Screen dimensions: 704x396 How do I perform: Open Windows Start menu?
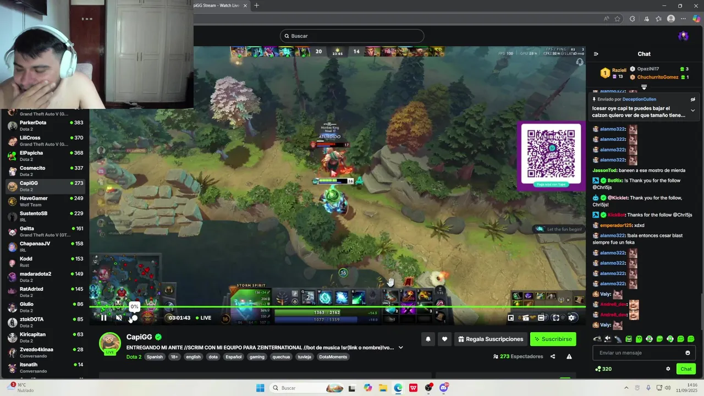pos(260,388)
